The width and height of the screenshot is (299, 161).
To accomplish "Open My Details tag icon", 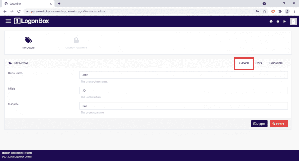I will click(x=28, y=40).
